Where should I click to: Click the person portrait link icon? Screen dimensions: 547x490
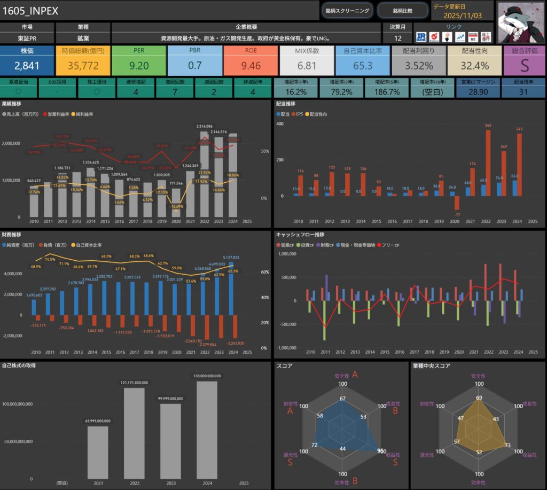pos(447,37)
